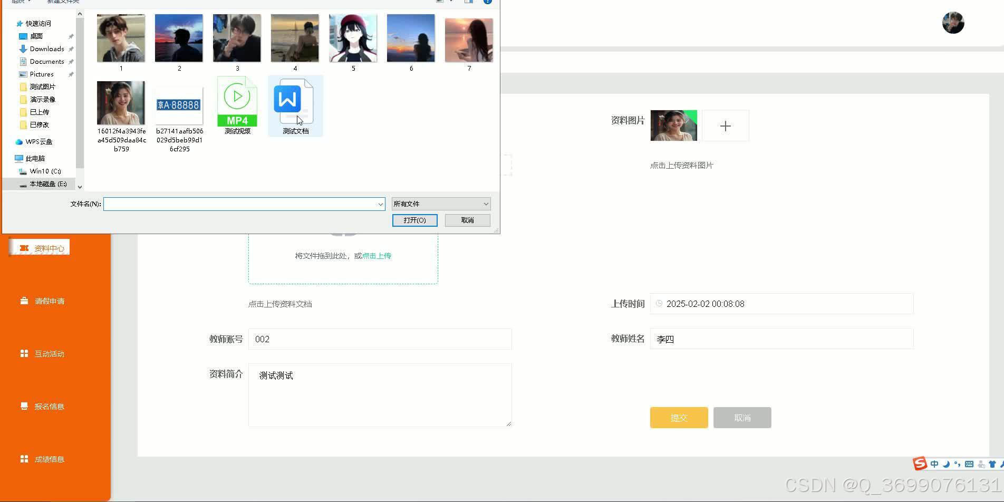
Task: Open the 组织 dropdown menu
Action: [20, 2]
